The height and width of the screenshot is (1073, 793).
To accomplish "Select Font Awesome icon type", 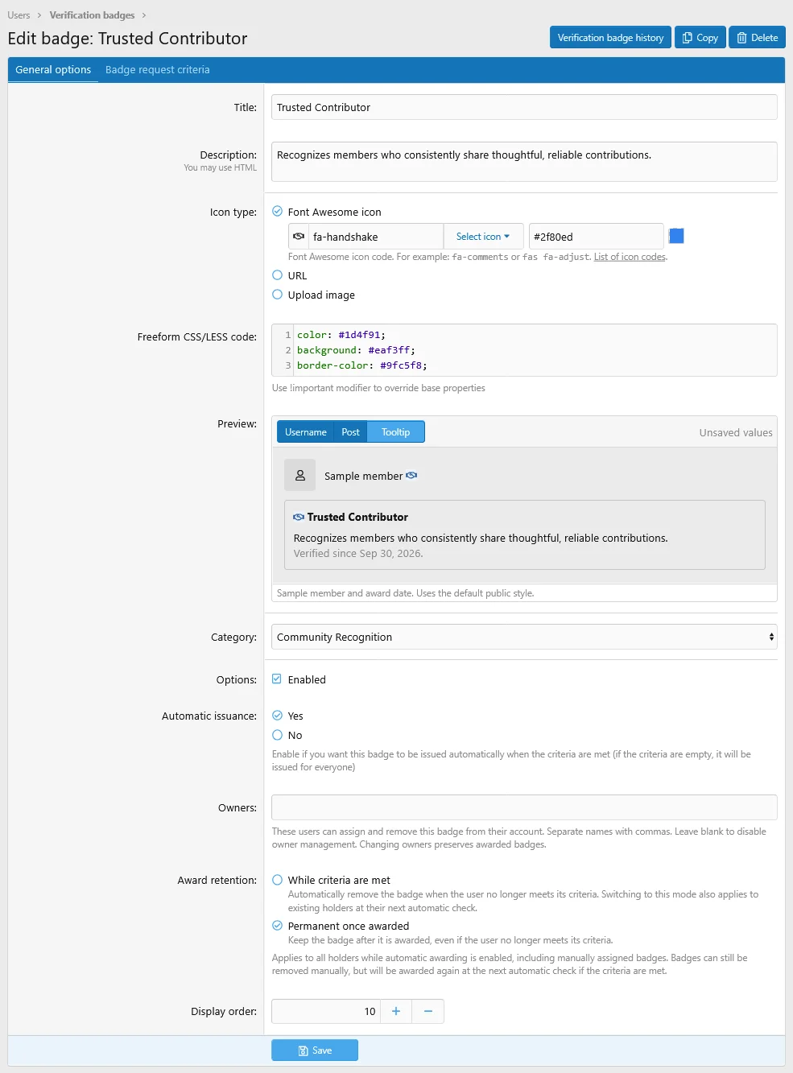I will coord(278,212).
